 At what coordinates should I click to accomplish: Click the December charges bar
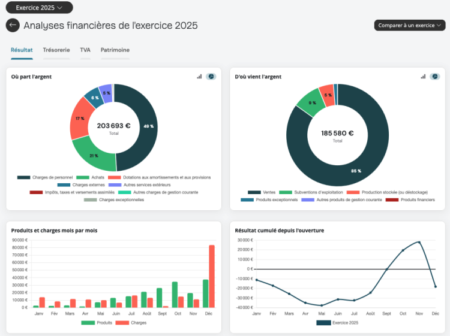tap(212, 276)
